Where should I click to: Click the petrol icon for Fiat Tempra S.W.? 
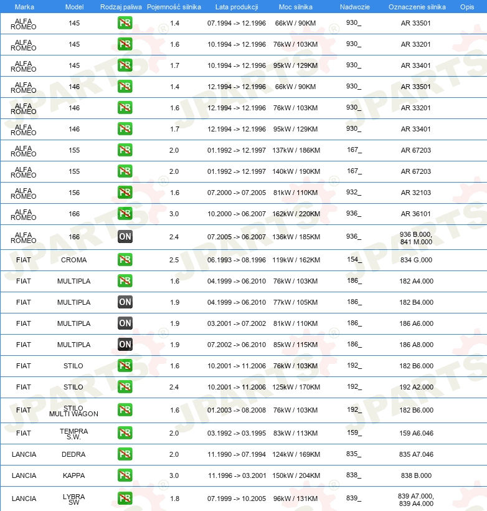coord(125,432)
